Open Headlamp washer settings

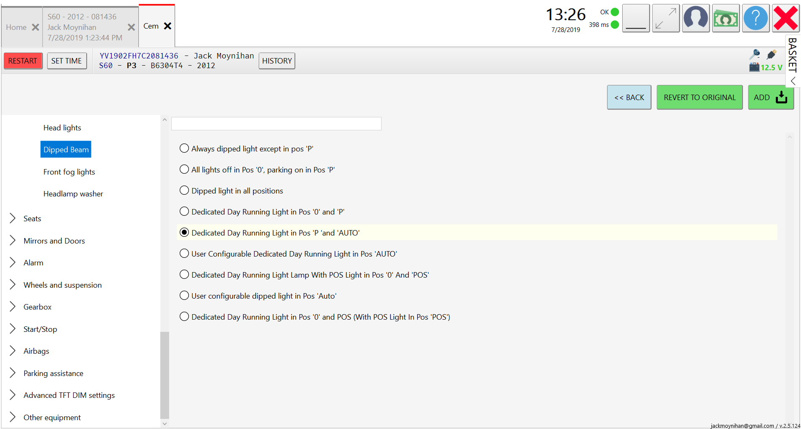click(x=73, y=194)
